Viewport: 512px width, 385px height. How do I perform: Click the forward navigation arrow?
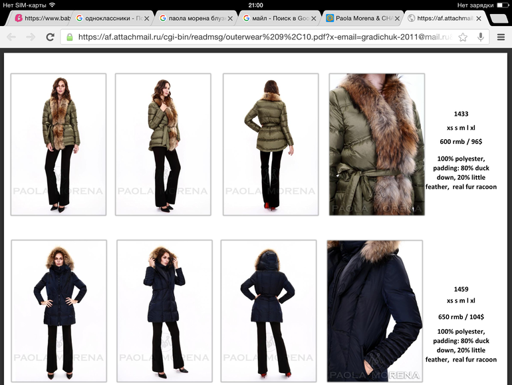(31, 37)
